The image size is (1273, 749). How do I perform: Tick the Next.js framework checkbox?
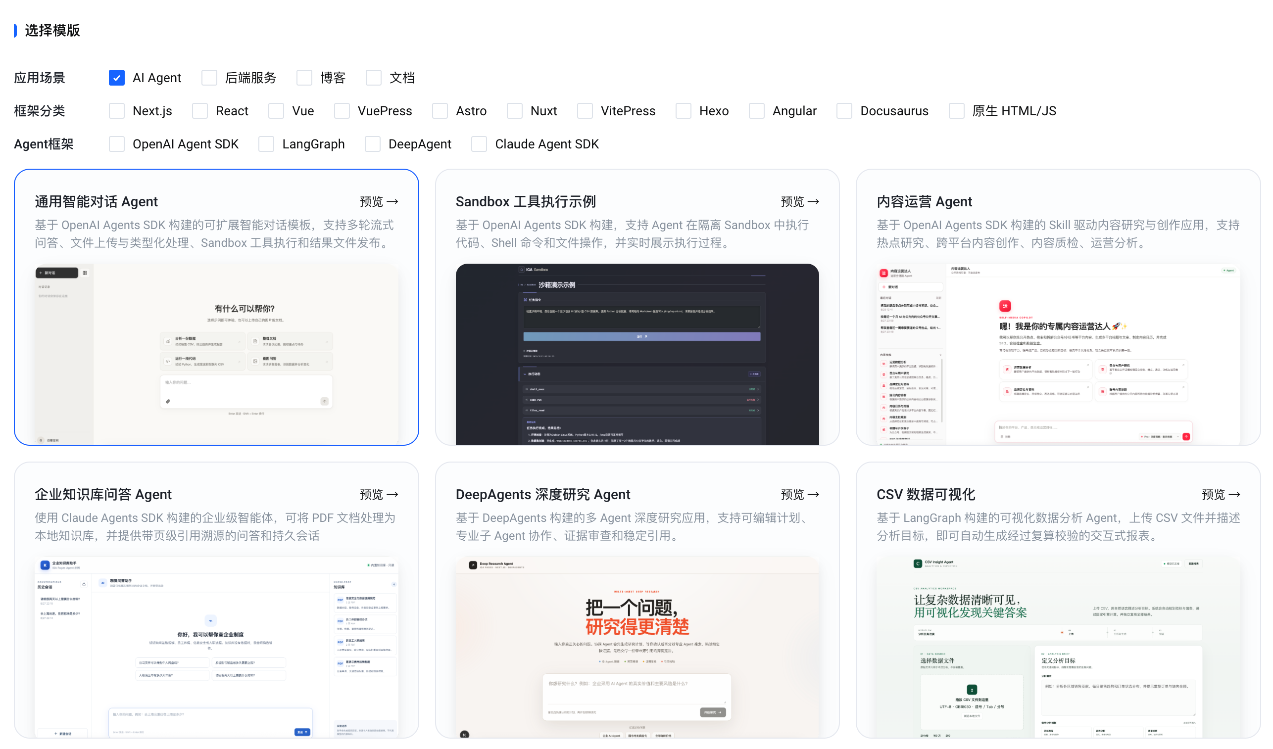[x=117, y=111]
